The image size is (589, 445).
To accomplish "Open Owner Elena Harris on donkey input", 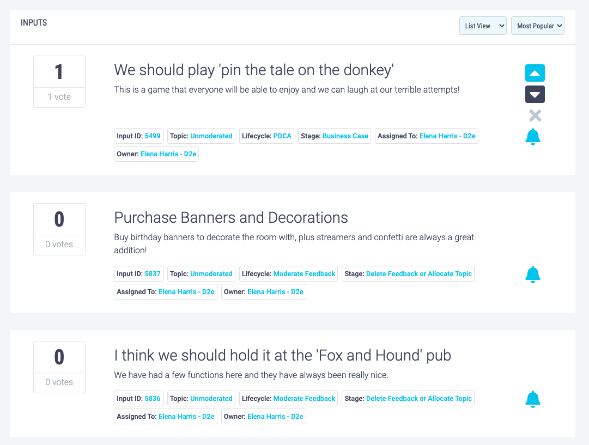I will click(168, 154).
